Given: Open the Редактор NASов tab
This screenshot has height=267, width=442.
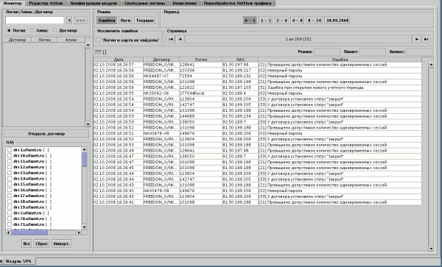Looking at the screenshot, I should [x=46, y=3].
